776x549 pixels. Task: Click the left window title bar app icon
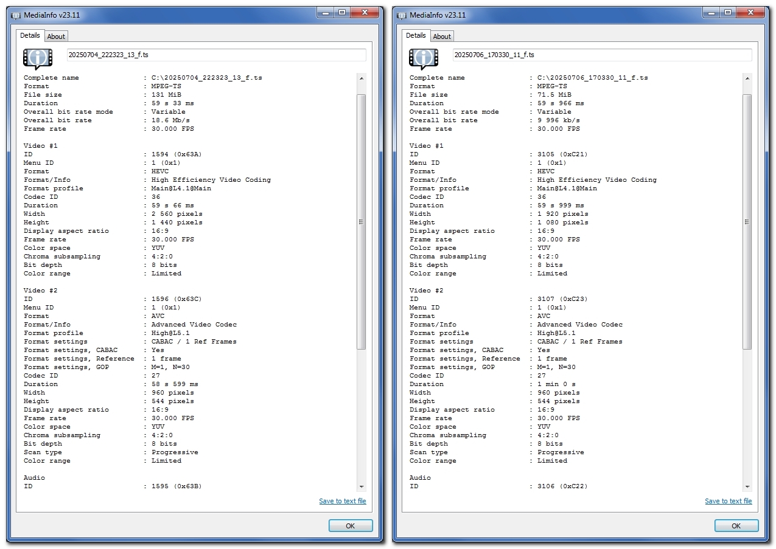16,15
